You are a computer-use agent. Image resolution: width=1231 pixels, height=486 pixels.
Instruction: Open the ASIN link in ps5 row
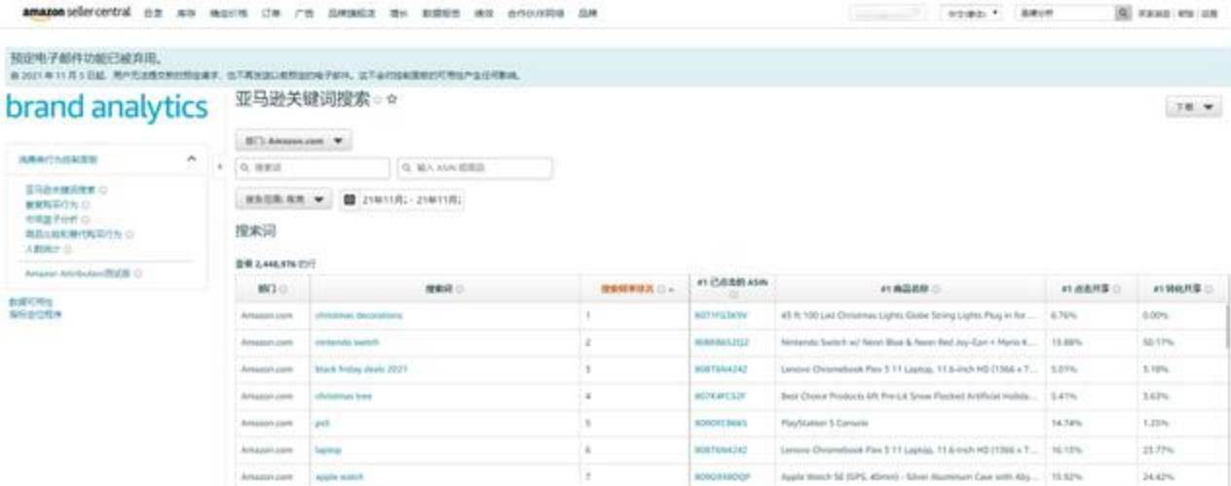point(721,424)
